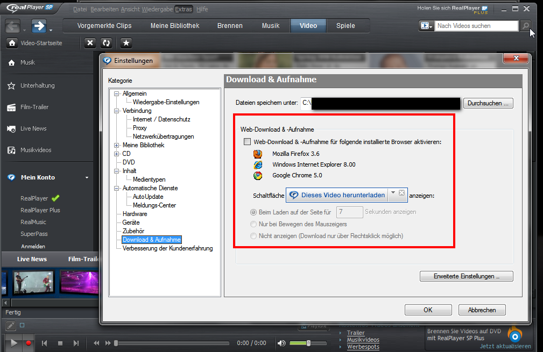Open the Bearbeiten menu

tap(104, 9)
